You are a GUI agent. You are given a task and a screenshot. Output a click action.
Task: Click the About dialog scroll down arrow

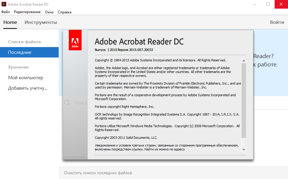(x=244, y=150)
